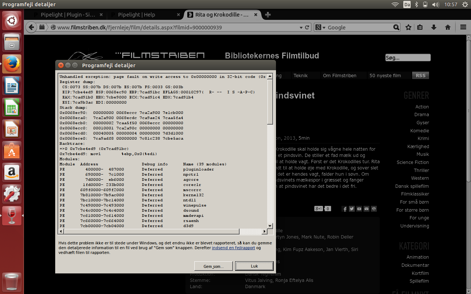The height and width of the screenshot is (294, 471).
Task: Open Ubuntu Software Center from launcher
Action: 12,151
